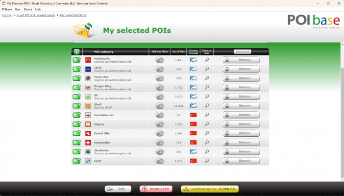Viewport: 344px width, 196px height.
Task: Open Load POIs & speed cams breadcrumb
Action: (x=36, y=15)
